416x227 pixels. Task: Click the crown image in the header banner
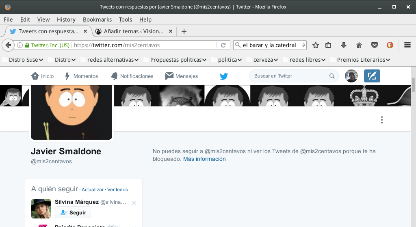point(364,96)
